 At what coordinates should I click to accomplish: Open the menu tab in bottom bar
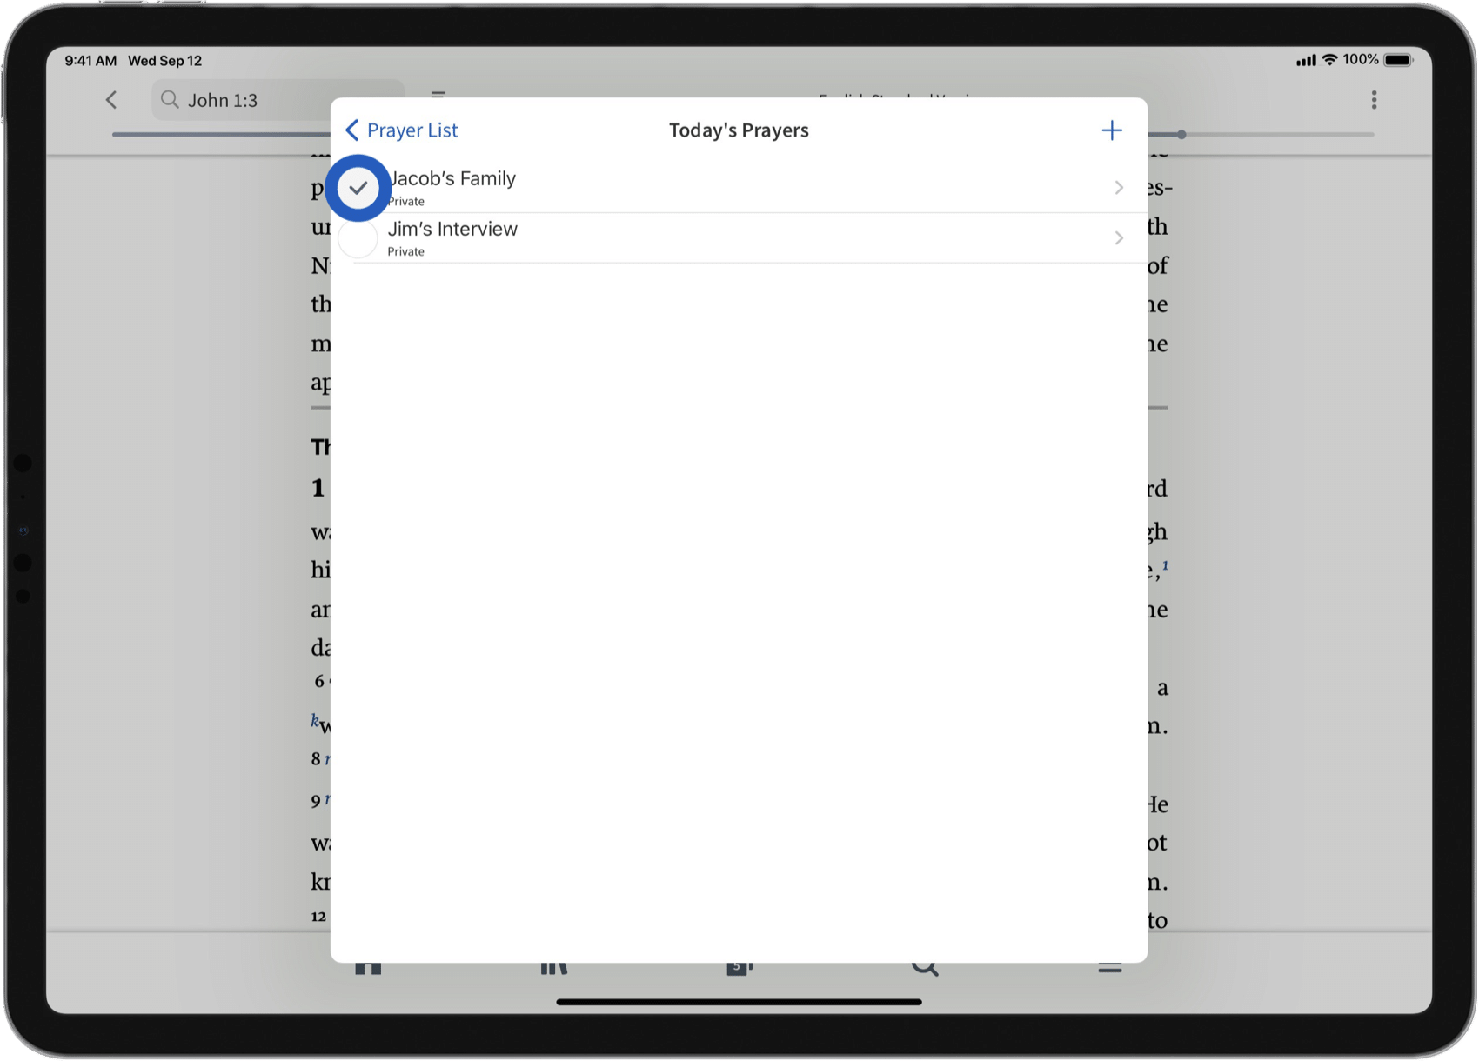1109,968
